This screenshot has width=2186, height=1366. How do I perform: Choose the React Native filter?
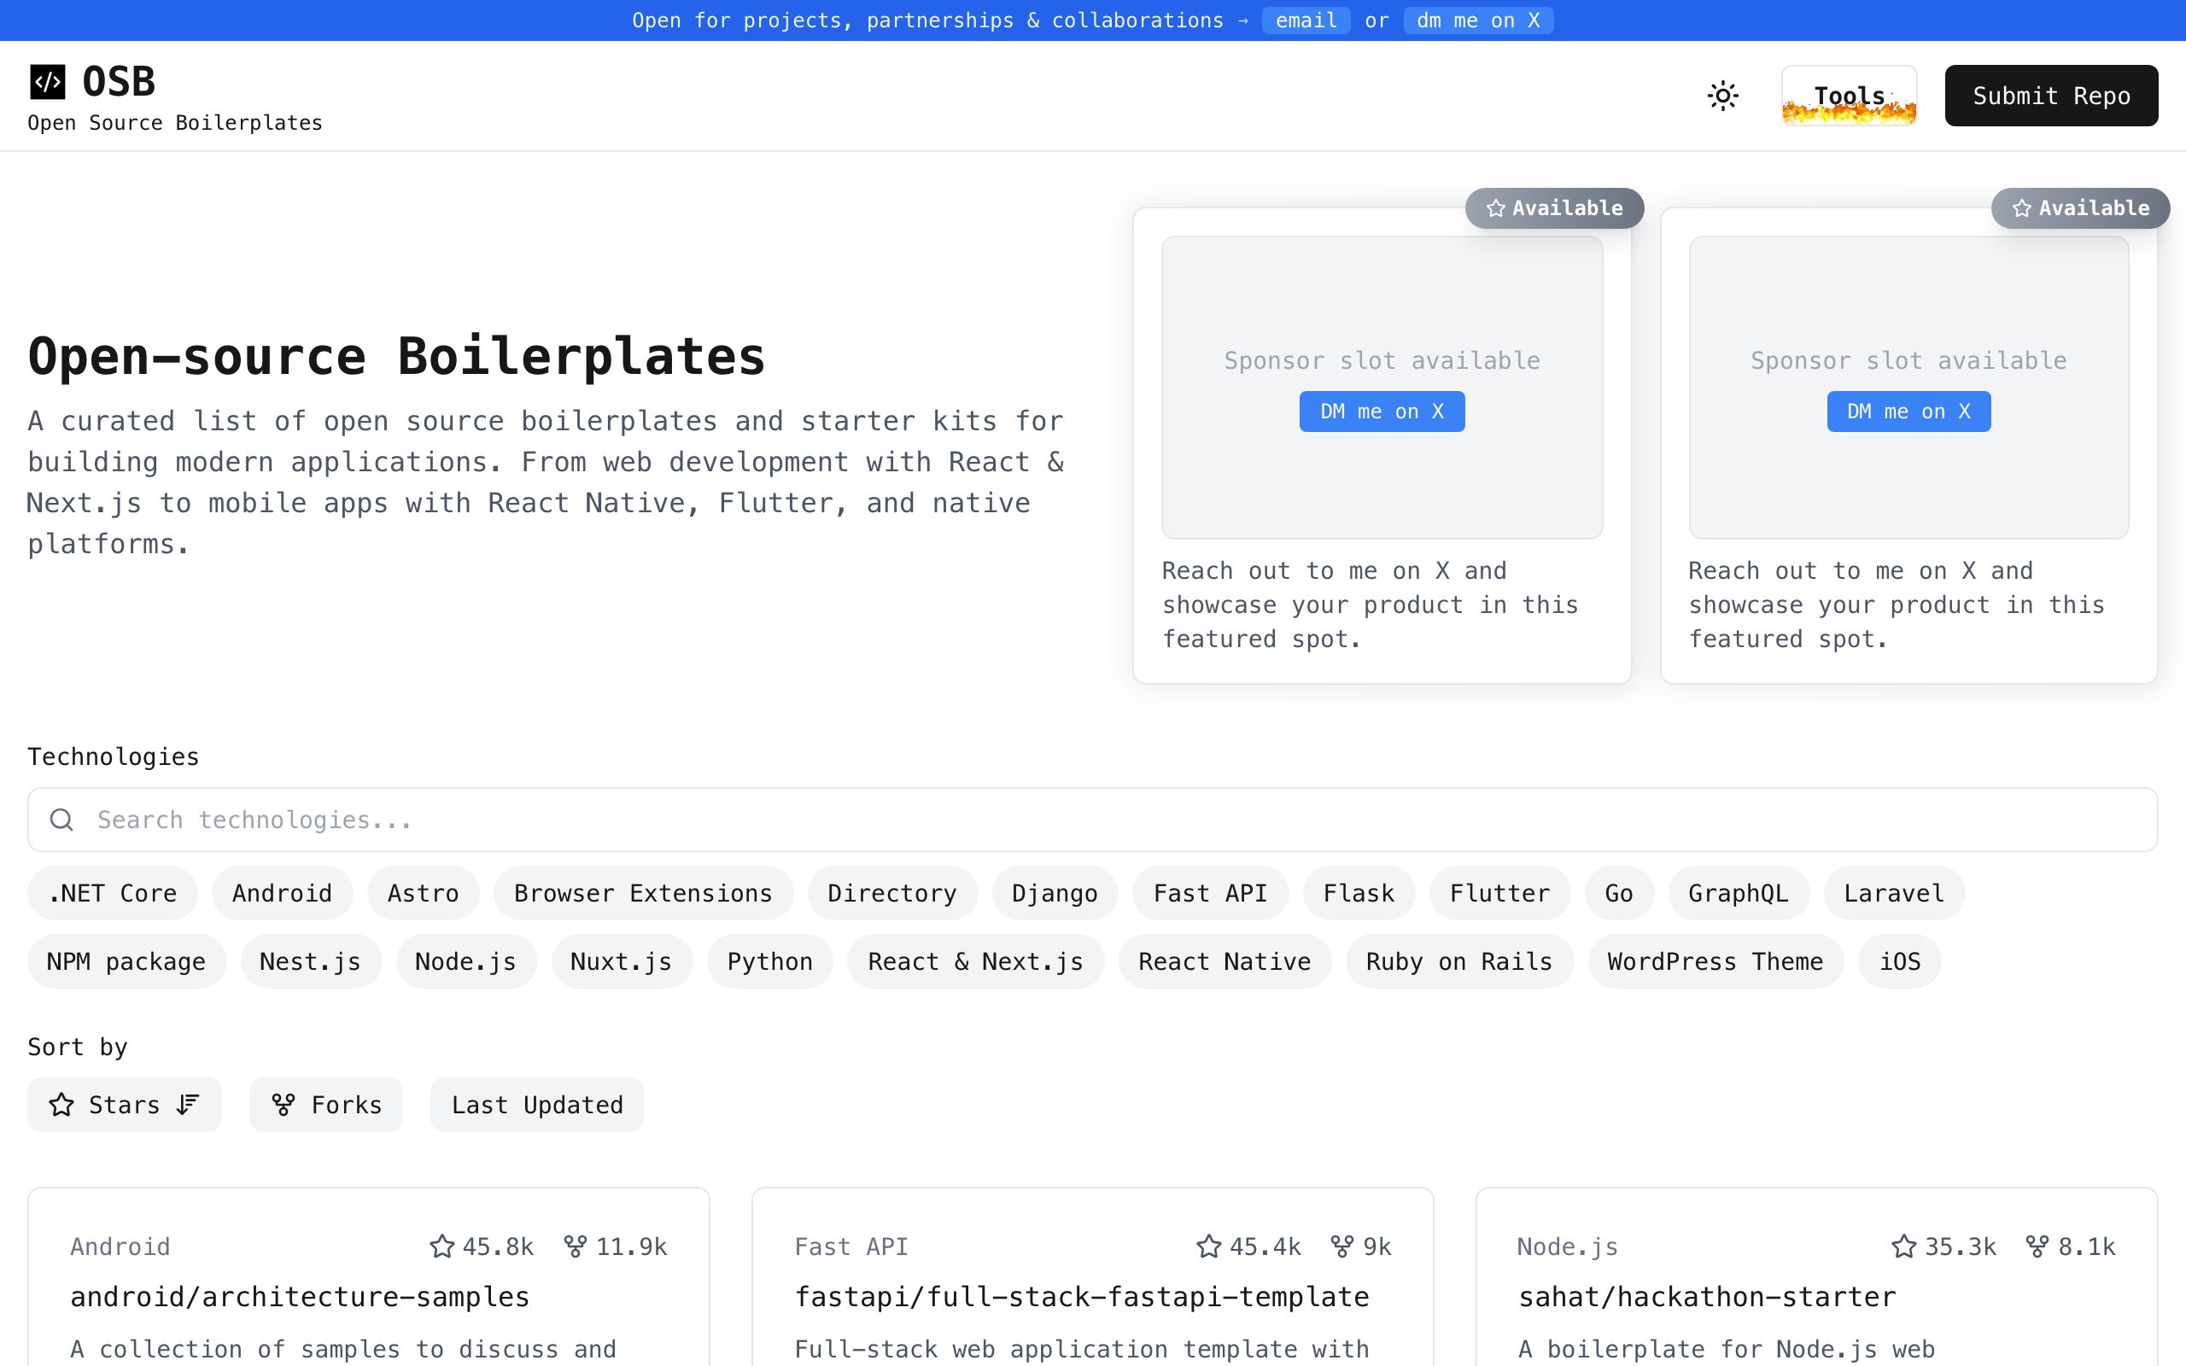pos(1225,961)
